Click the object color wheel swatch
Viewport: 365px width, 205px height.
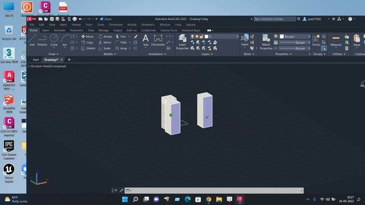coord(276,36)
